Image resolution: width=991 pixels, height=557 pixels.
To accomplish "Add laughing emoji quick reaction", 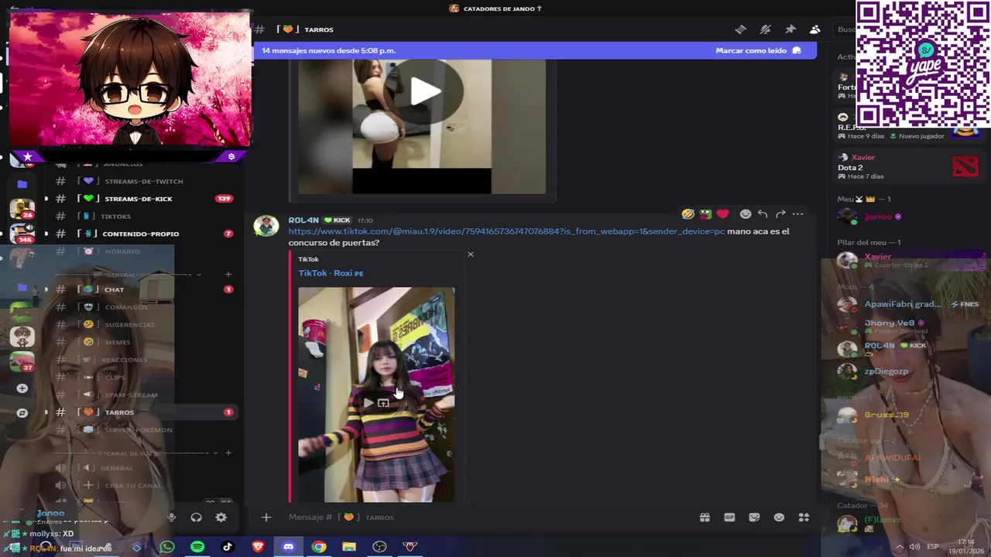I will (x=688, y=214).
